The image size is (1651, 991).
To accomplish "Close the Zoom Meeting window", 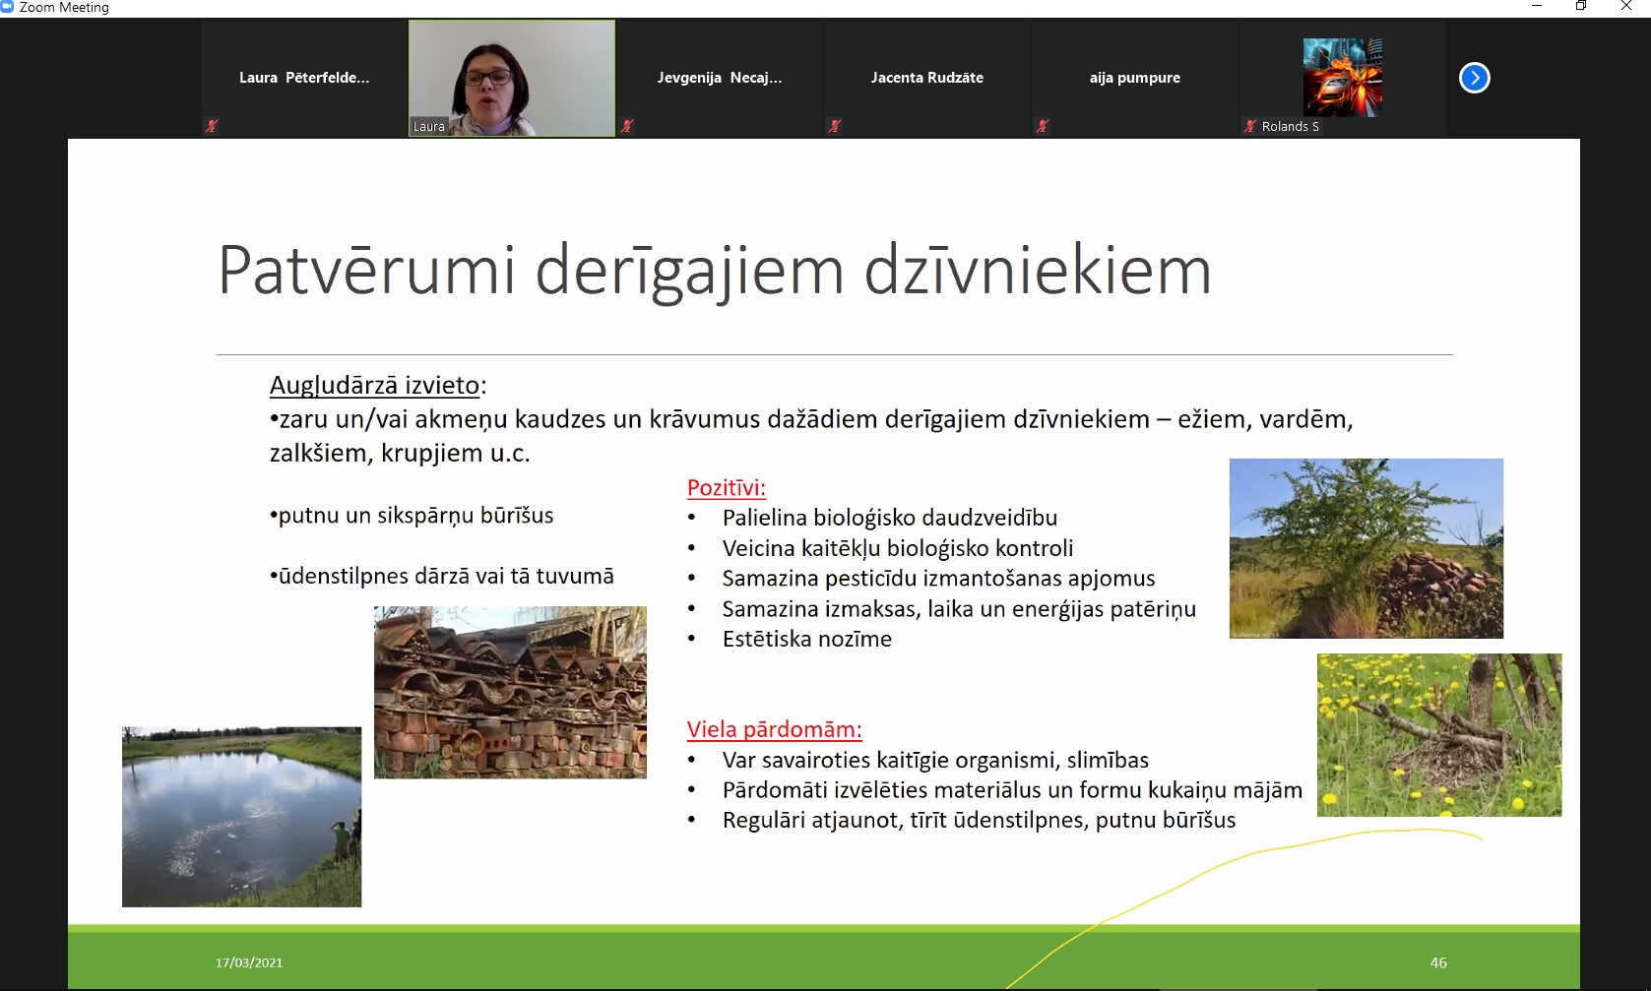I will (x=1626, y=7).
